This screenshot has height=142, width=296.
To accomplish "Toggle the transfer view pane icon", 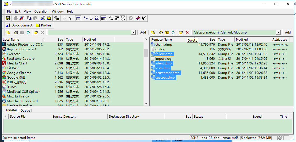I will 78,18.
